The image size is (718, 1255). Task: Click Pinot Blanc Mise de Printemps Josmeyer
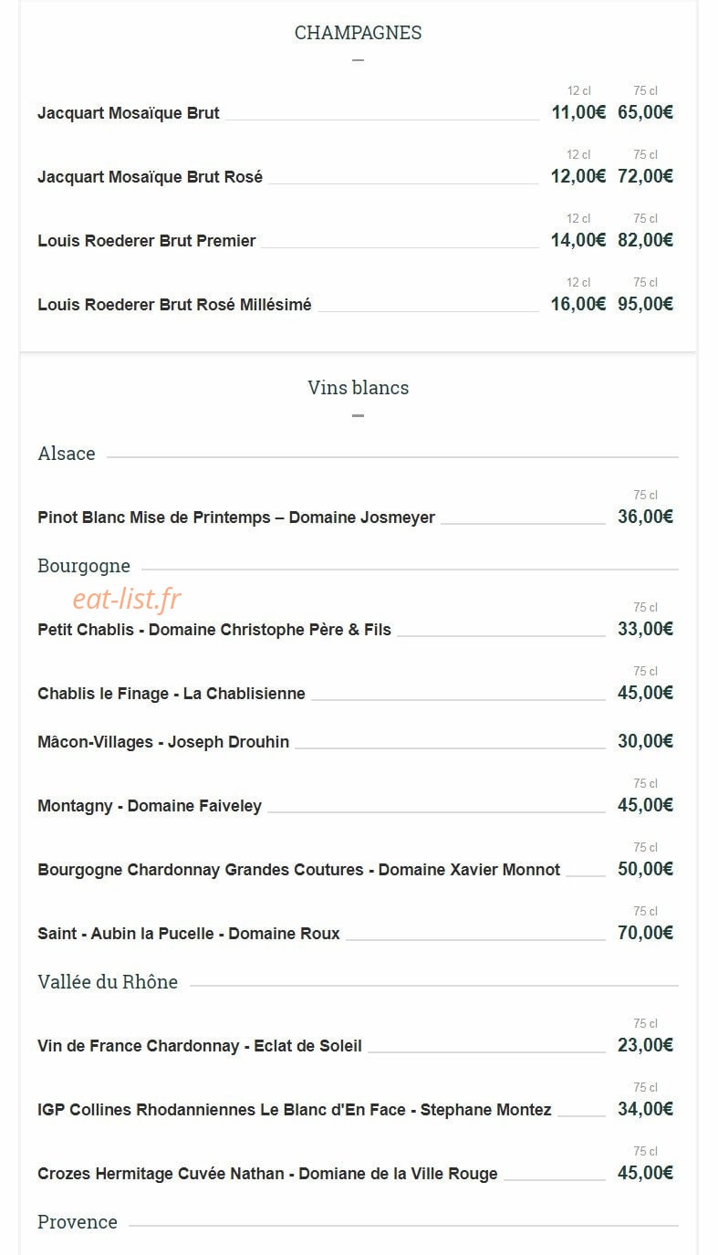[236, 518]
